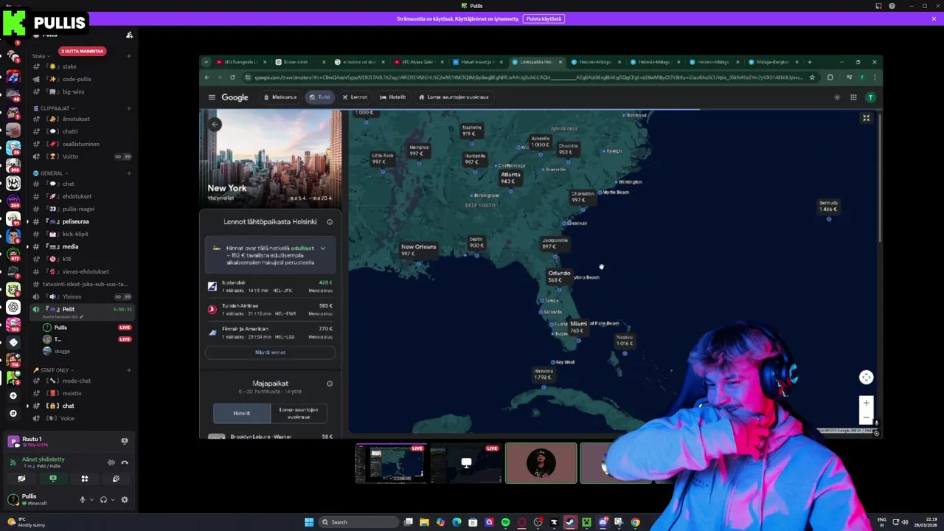Open microphone options dropdown arrow

coord(91,499)
